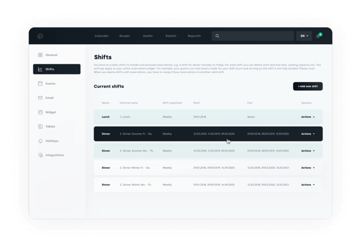Click '2. Dinner Winter Fr. - Sa.' internal name
This screenshot has width=361, height=249.
pos(135,168)
